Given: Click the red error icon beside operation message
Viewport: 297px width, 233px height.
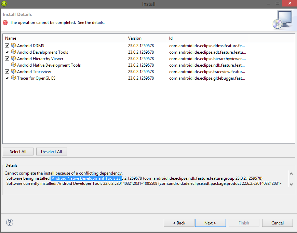Looking at the screenshot, I should (x=5, y=23).
